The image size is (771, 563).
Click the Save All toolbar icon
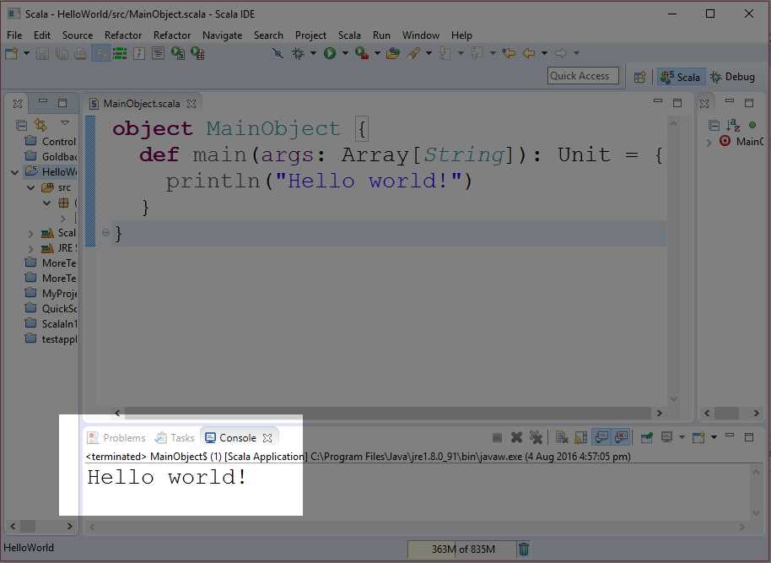[62, 53]
